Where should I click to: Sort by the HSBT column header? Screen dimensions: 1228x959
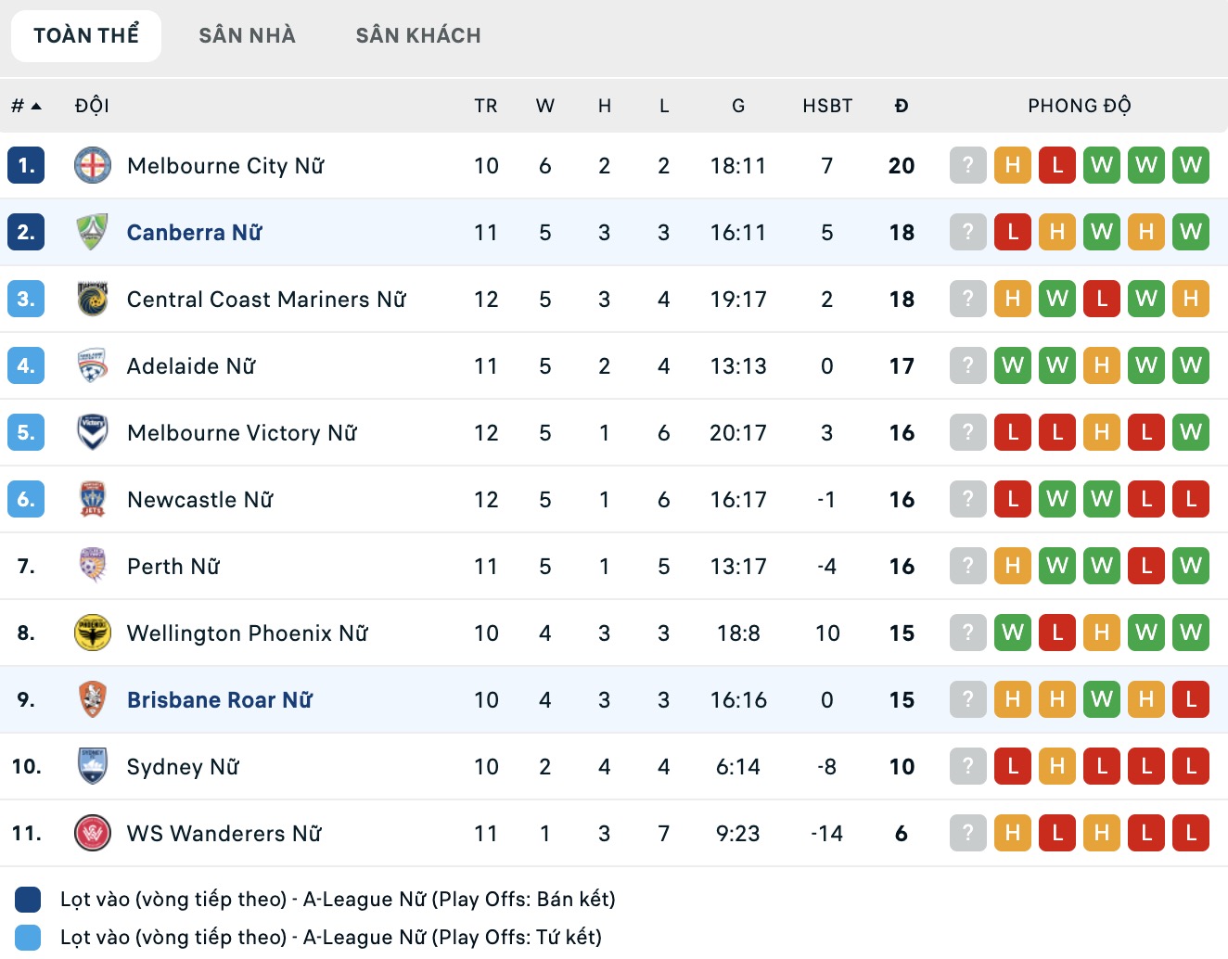[827, 106]
